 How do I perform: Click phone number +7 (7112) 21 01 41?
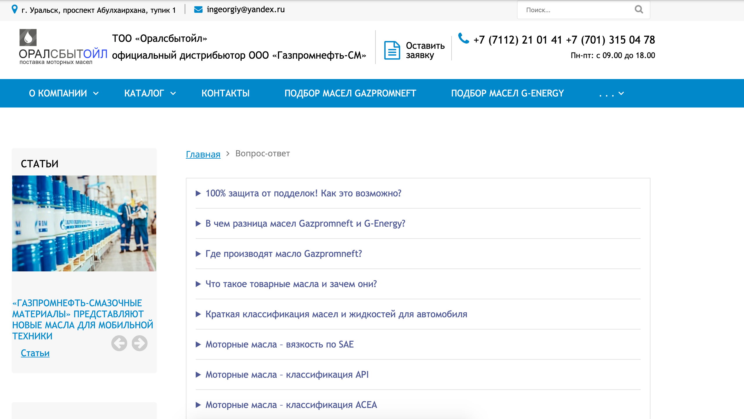pyautogui.click(x=517, y=40)
